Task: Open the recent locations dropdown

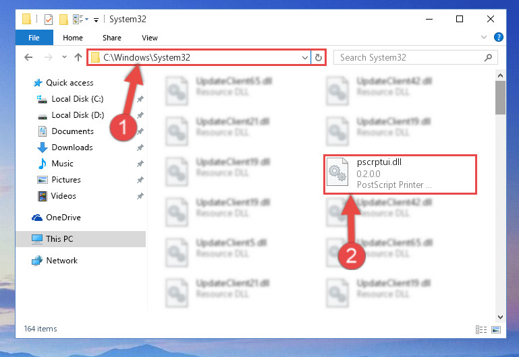Action: [x=64, y=57]
